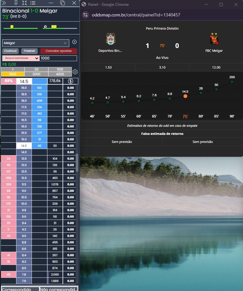Screen dimensions: 243x291
Task: Select the 2000 stake preset
Action: point(36,74)
